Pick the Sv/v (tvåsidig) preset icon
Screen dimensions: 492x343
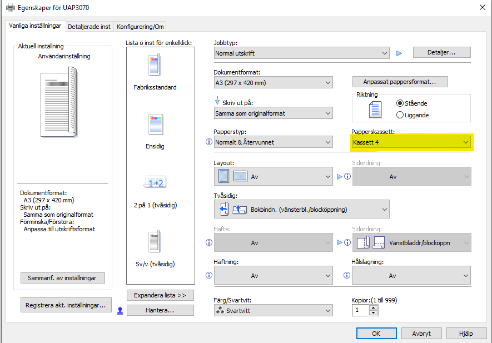click(x=155, y=241)
